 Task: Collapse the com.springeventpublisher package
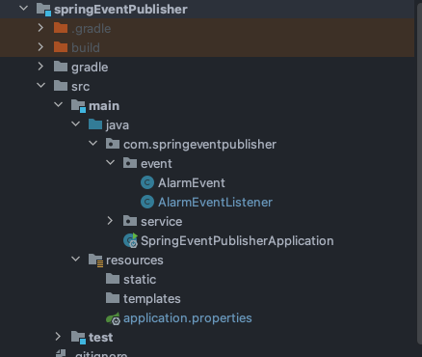coord(92,144)
